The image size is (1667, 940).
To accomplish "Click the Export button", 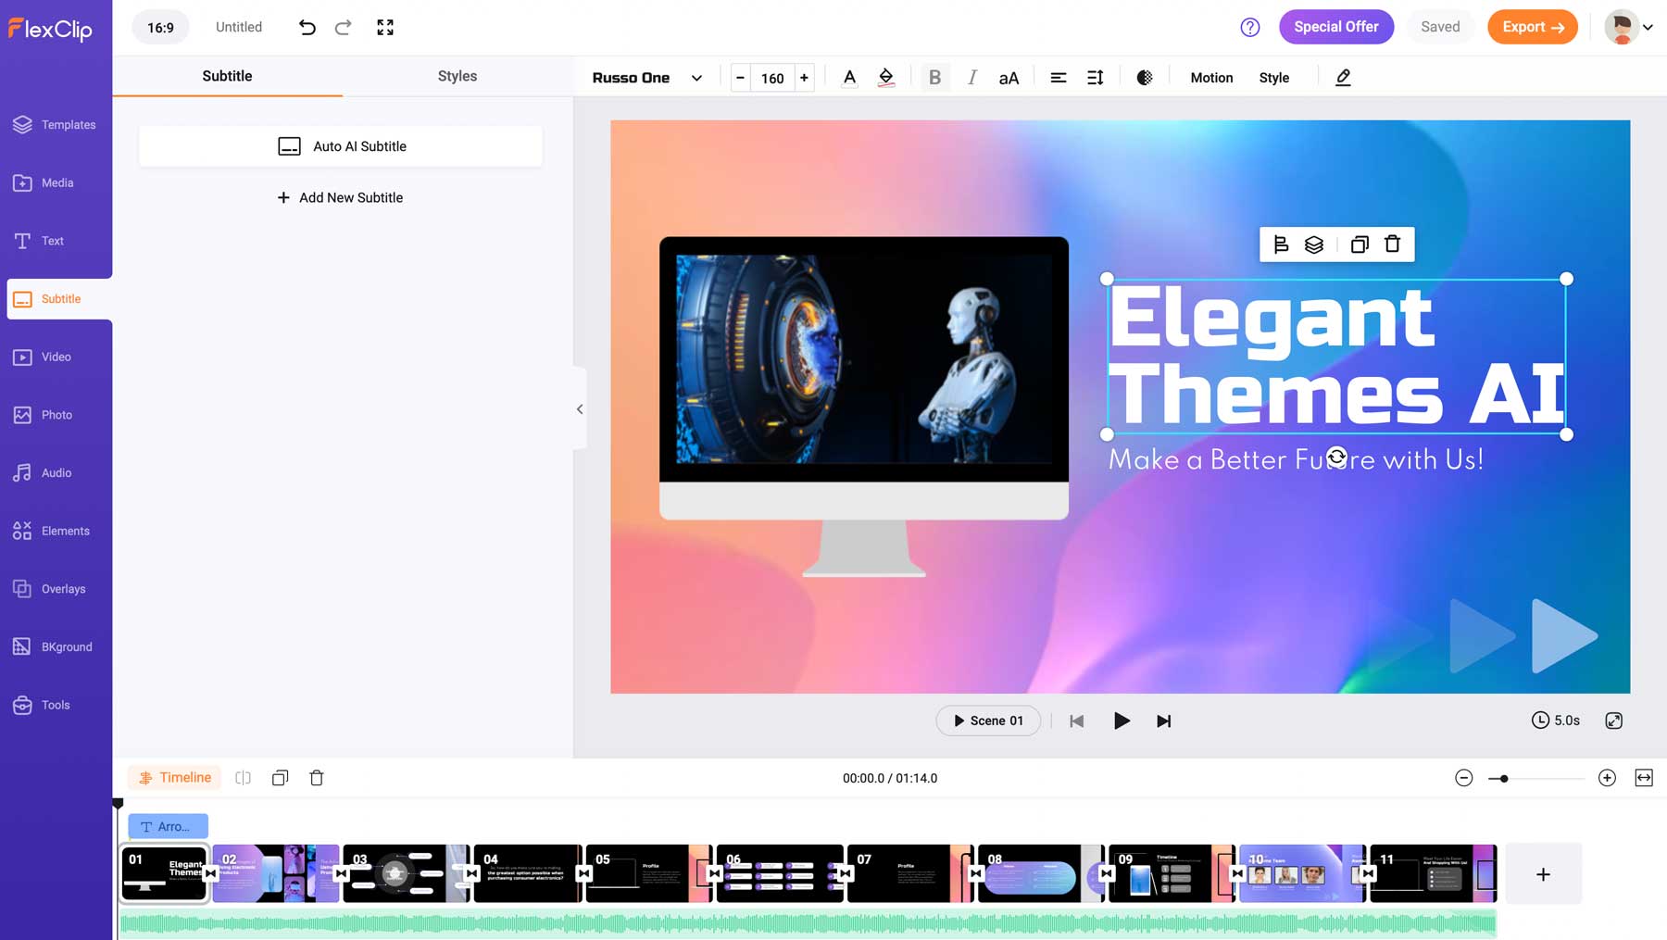I will (x=1532, y=27).
